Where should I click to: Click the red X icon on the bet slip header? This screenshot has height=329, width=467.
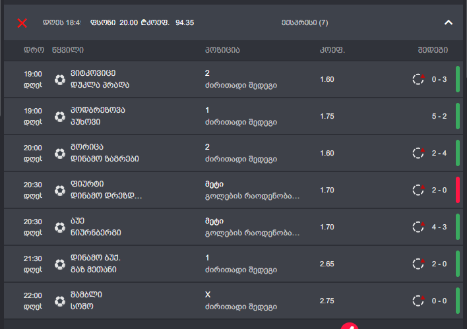pyautogui.click(x=22, y=23)
